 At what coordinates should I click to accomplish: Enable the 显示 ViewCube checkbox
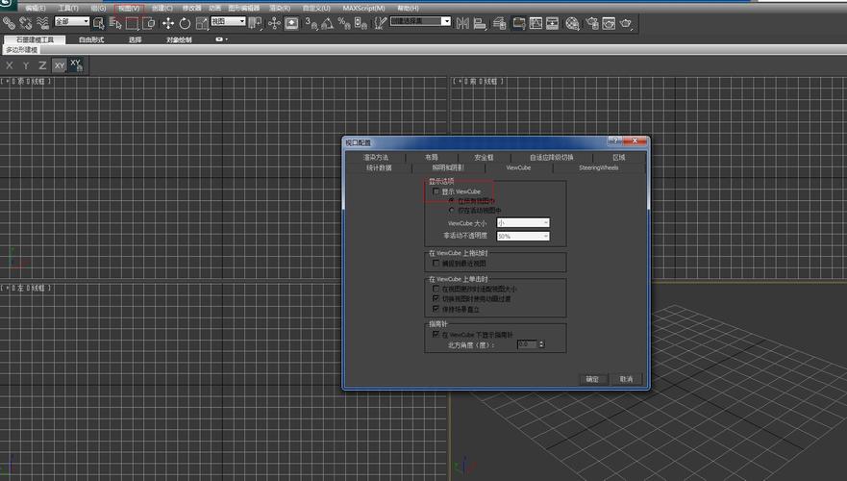(436, 191)
